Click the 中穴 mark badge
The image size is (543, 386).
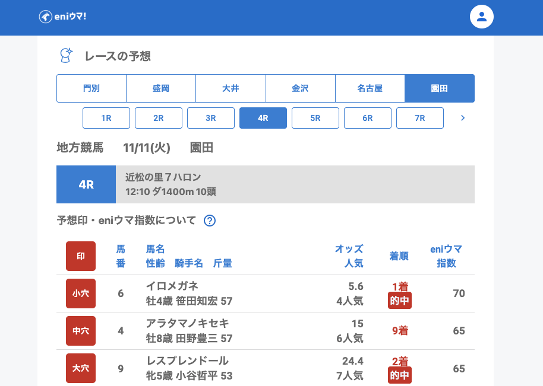tap(81, 331)
